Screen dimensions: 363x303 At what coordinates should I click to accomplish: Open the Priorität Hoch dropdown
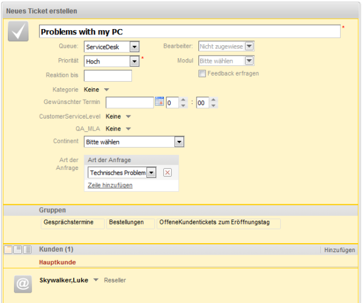pos(134,61)
